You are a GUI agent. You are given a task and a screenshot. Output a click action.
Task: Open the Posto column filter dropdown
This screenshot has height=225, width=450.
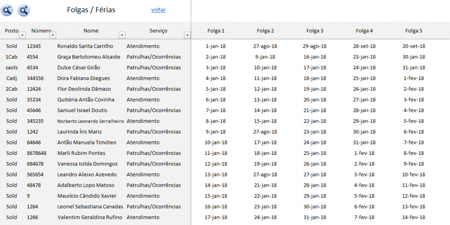[x=22, y=35]
